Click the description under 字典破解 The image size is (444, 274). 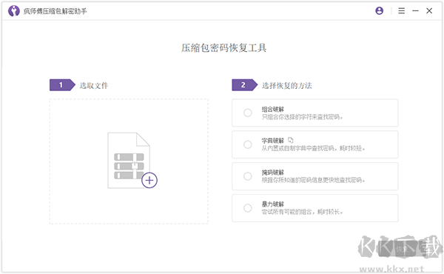[313, 148]
